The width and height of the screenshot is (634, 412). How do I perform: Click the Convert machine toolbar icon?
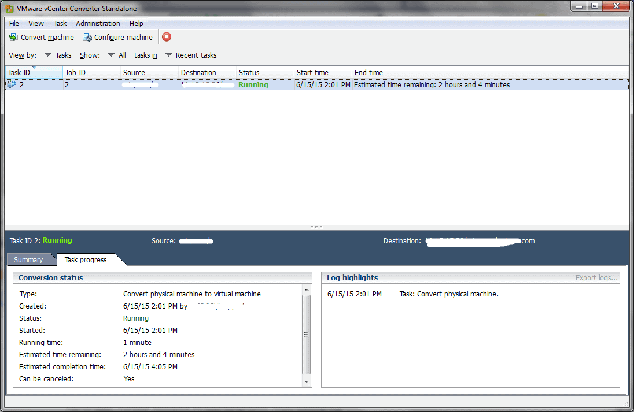point(13,37)
